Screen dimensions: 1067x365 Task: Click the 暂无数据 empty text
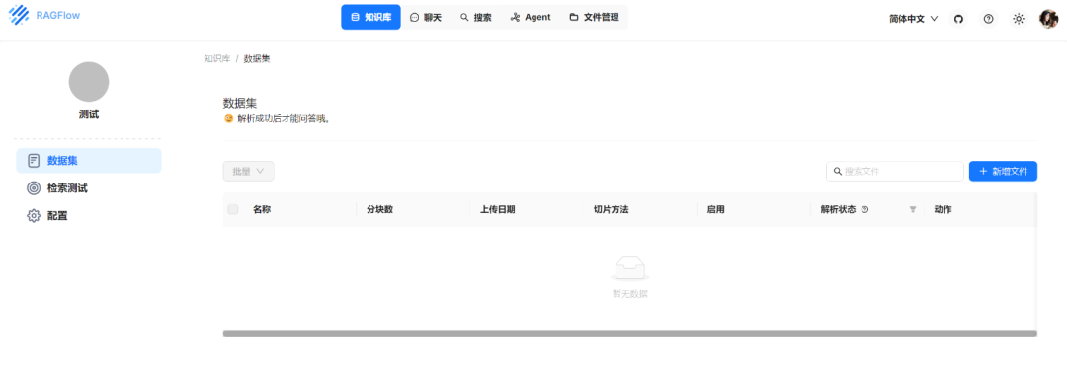point(630,294)
